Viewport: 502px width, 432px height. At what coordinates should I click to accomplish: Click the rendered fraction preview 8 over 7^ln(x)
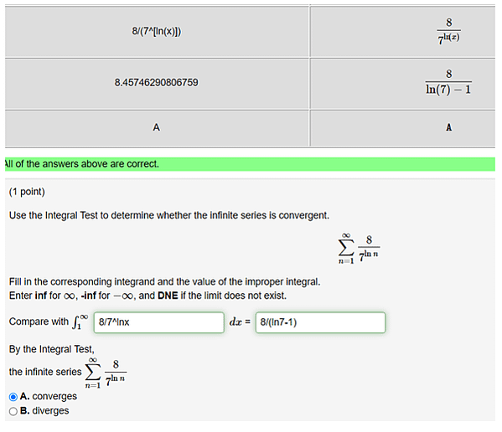point(448,31)
